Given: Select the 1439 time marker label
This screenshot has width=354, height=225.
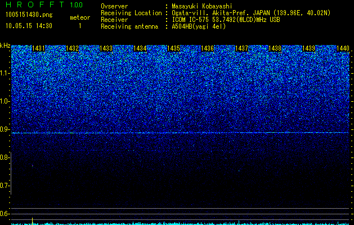Looking at the screenshot, I should tap(309, 48).
